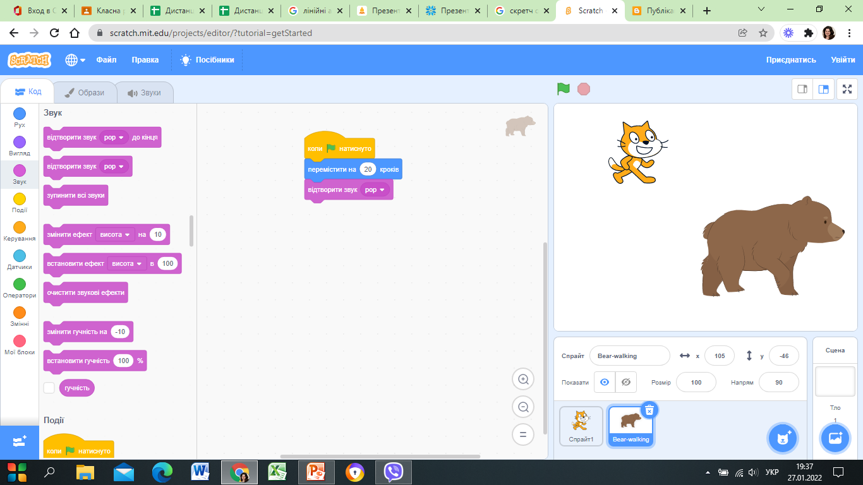Select the Оператори blocks category
Screen dimensions: 863x485
coord(20,288)
